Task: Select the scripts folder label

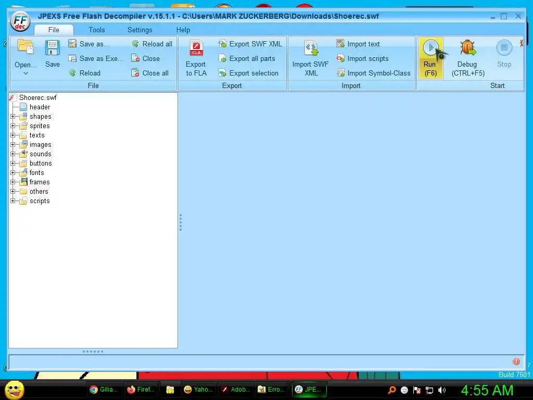Action: (40, 201)
